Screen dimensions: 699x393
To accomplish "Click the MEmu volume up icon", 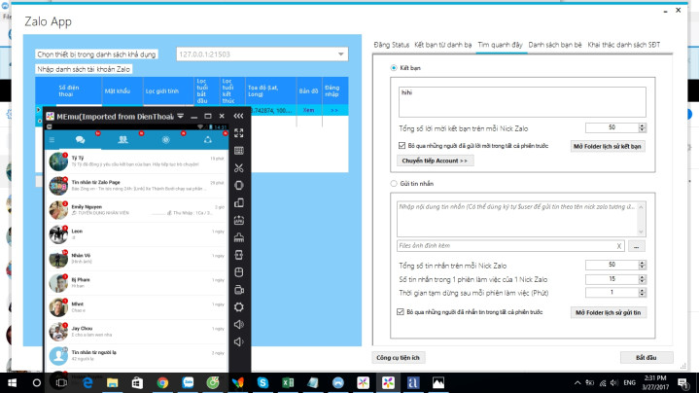I will click(239, 324).
